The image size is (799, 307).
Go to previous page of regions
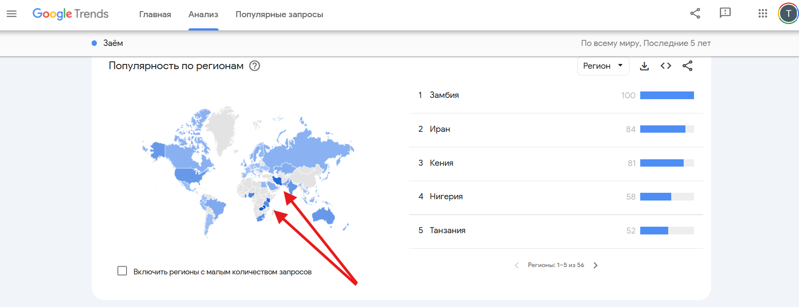tap(516, 265)
